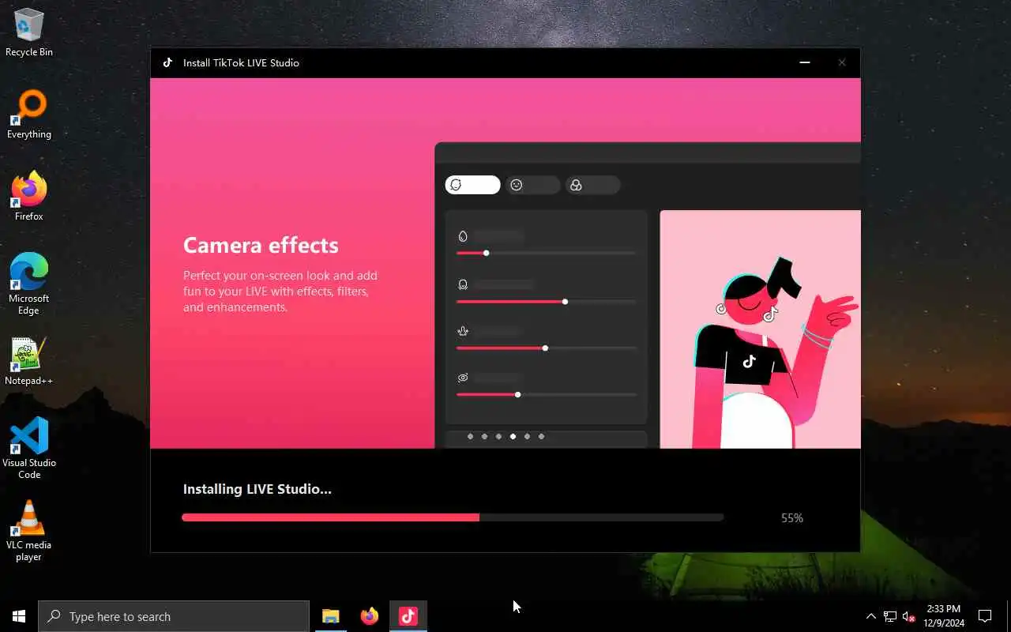
Task: Click the Type here to search box
Action: (174, 616)
